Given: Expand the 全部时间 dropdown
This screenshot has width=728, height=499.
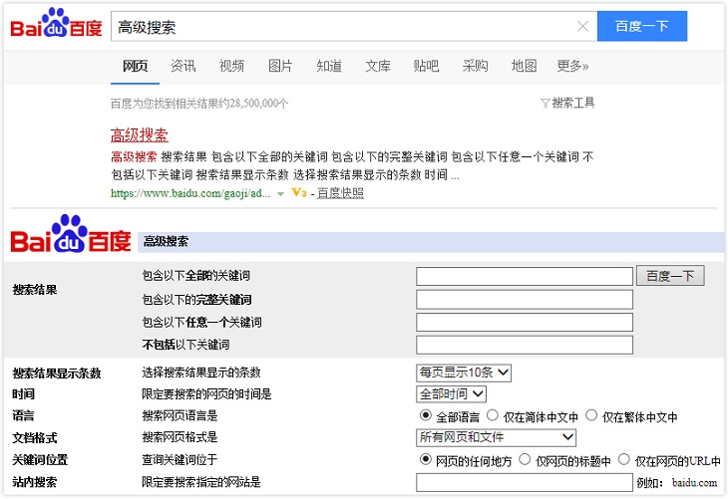Looking at the screenshot, I should (x=451, y=394).
